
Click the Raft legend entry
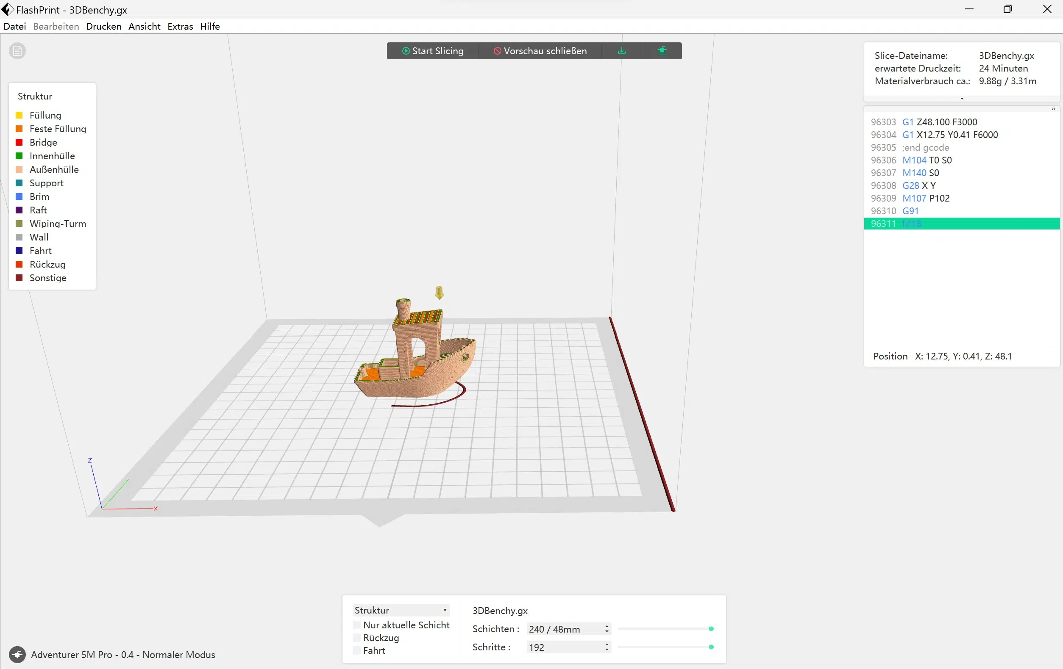[x=38, y=210]
